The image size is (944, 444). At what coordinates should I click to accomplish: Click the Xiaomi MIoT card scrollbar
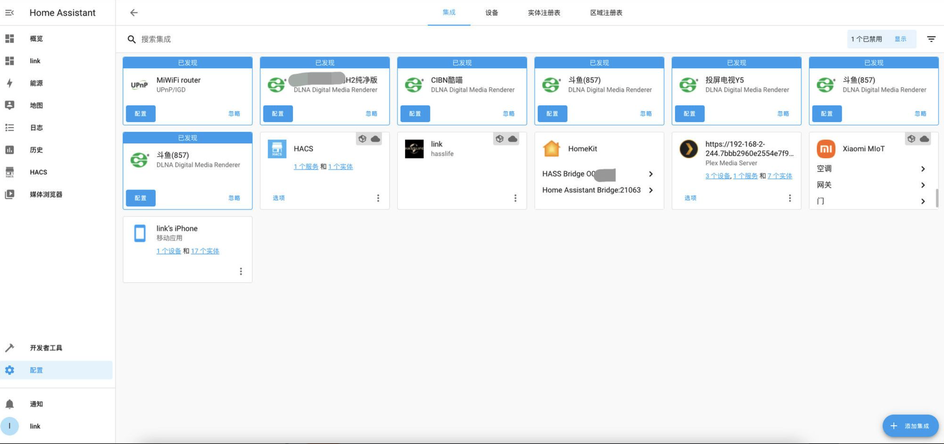coord(937,198)
